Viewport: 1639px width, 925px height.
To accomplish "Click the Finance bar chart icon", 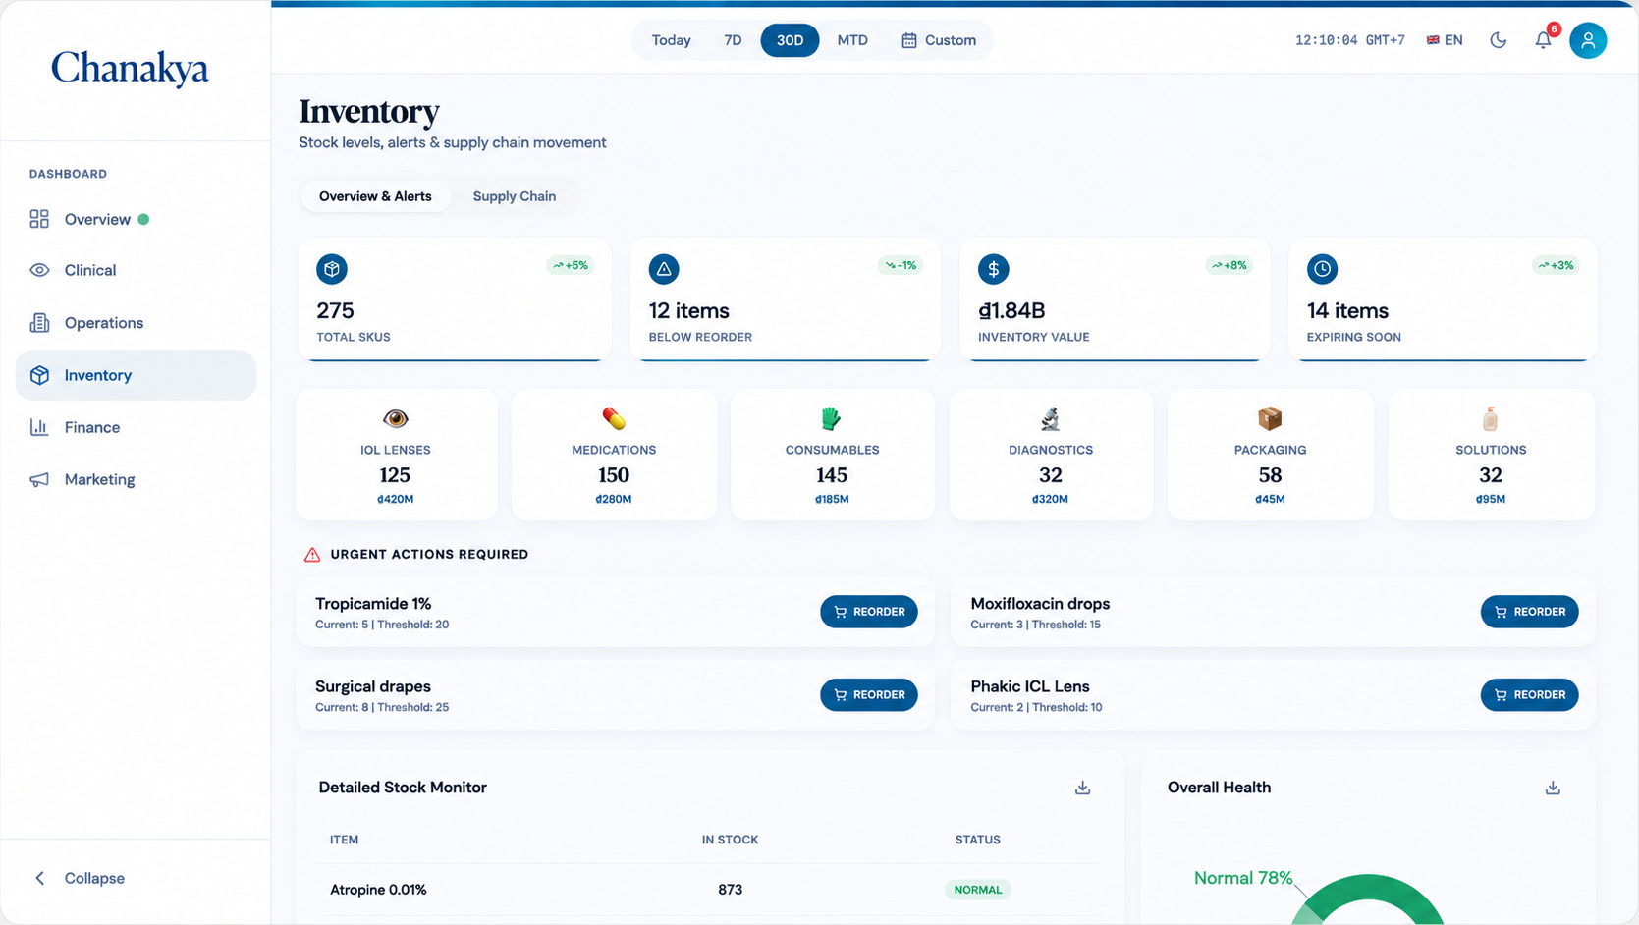I will pyautogui.click(x=39, y=427).
